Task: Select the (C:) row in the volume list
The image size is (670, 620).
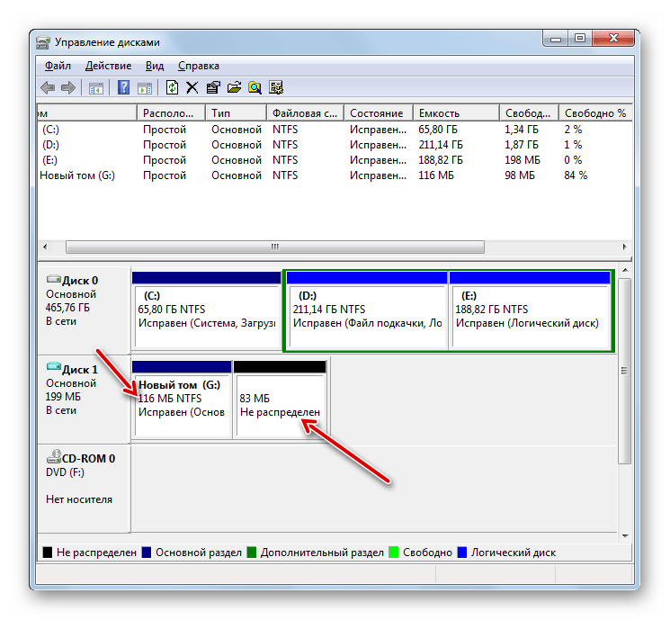Action: click(335, 130)
